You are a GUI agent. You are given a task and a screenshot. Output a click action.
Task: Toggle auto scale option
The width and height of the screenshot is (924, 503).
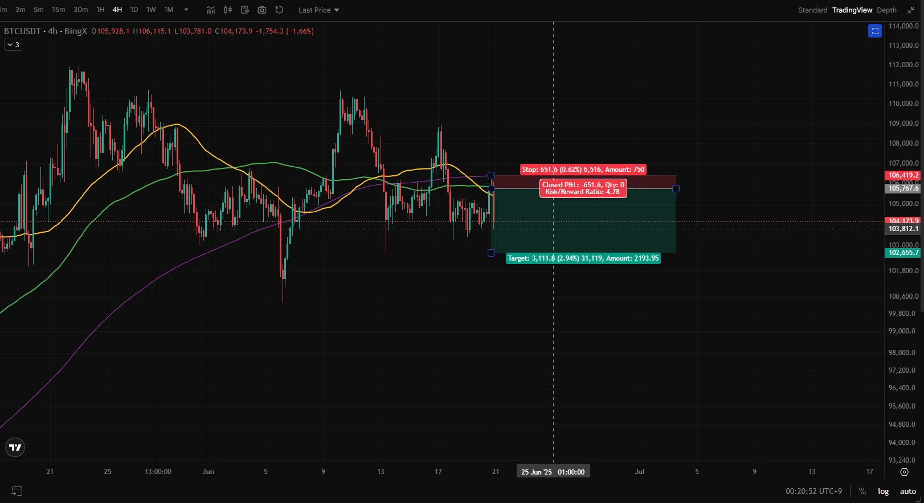(x=908, y=491)
